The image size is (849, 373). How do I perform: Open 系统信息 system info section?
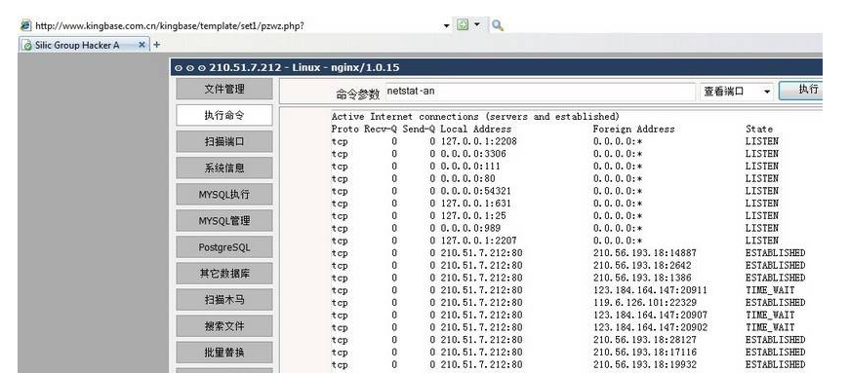click(224, 168)
